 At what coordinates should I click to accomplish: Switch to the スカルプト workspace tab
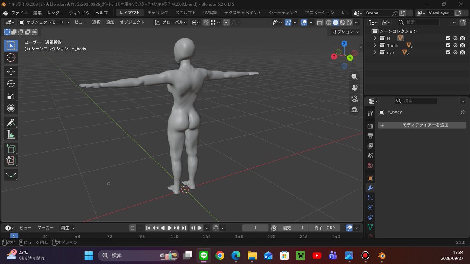186,13
